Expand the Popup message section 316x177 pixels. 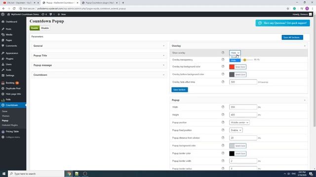click(x=99, y=65)
